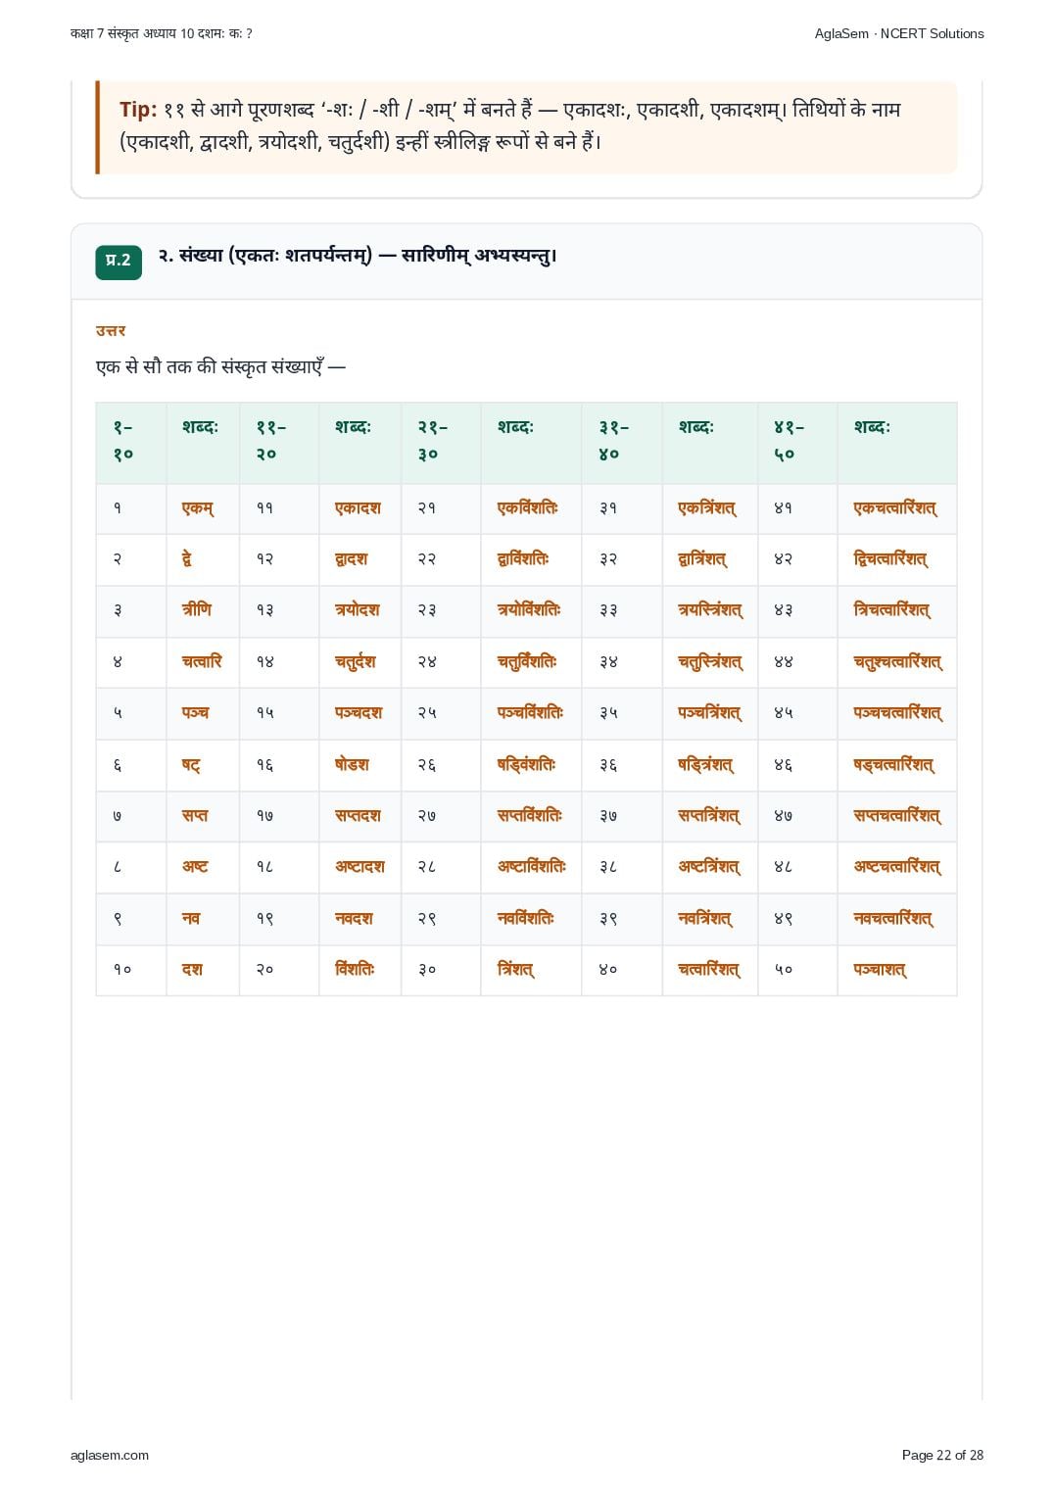Click the उत्तर answer label
Image resolution: width=1054 pixels, height=1491 pixels.
click(111, 331)
